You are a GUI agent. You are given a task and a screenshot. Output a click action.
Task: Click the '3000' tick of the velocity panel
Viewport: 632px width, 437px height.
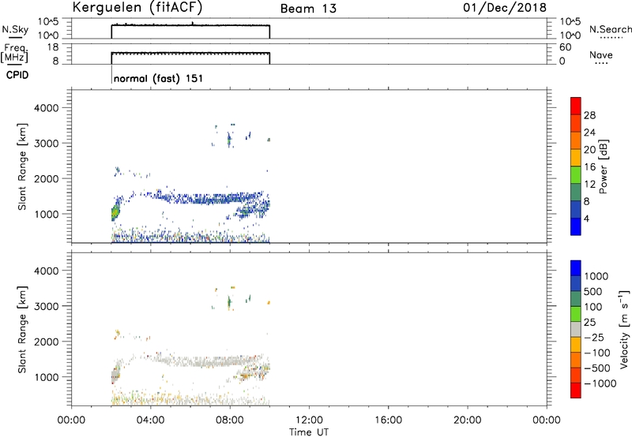click(x=47, y=306)
